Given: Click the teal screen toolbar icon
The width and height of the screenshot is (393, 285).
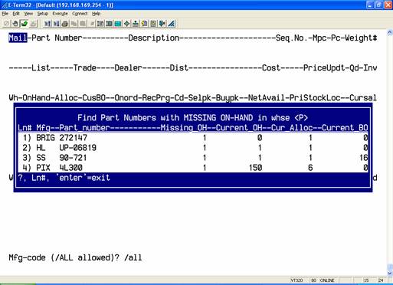Looking at the screenshot, I should [x=118, y=24].
